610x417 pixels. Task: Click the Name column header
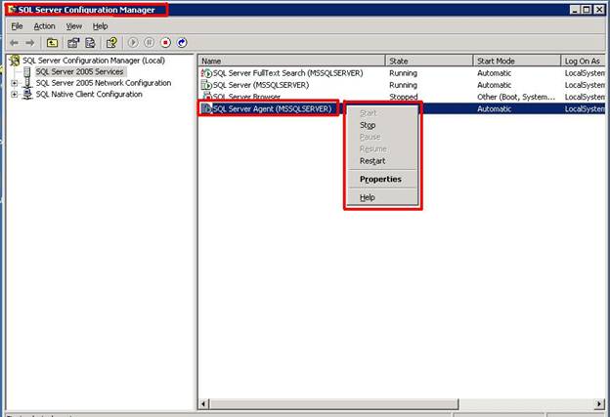[x=291, y=61]
